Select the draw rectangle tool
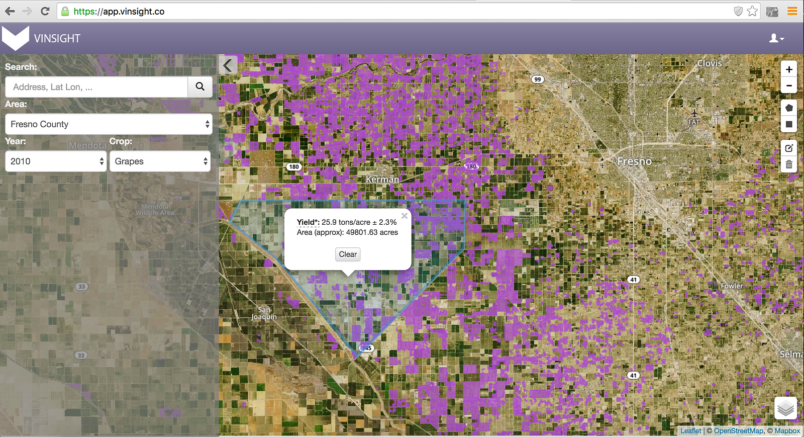This screenshot has width=804, height=437. click(x=789, y=124)
